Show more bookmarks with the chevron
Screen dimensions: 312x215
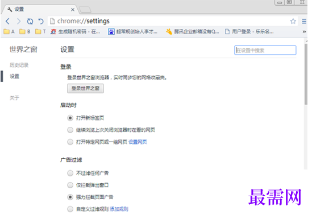(x=304, y=31)
